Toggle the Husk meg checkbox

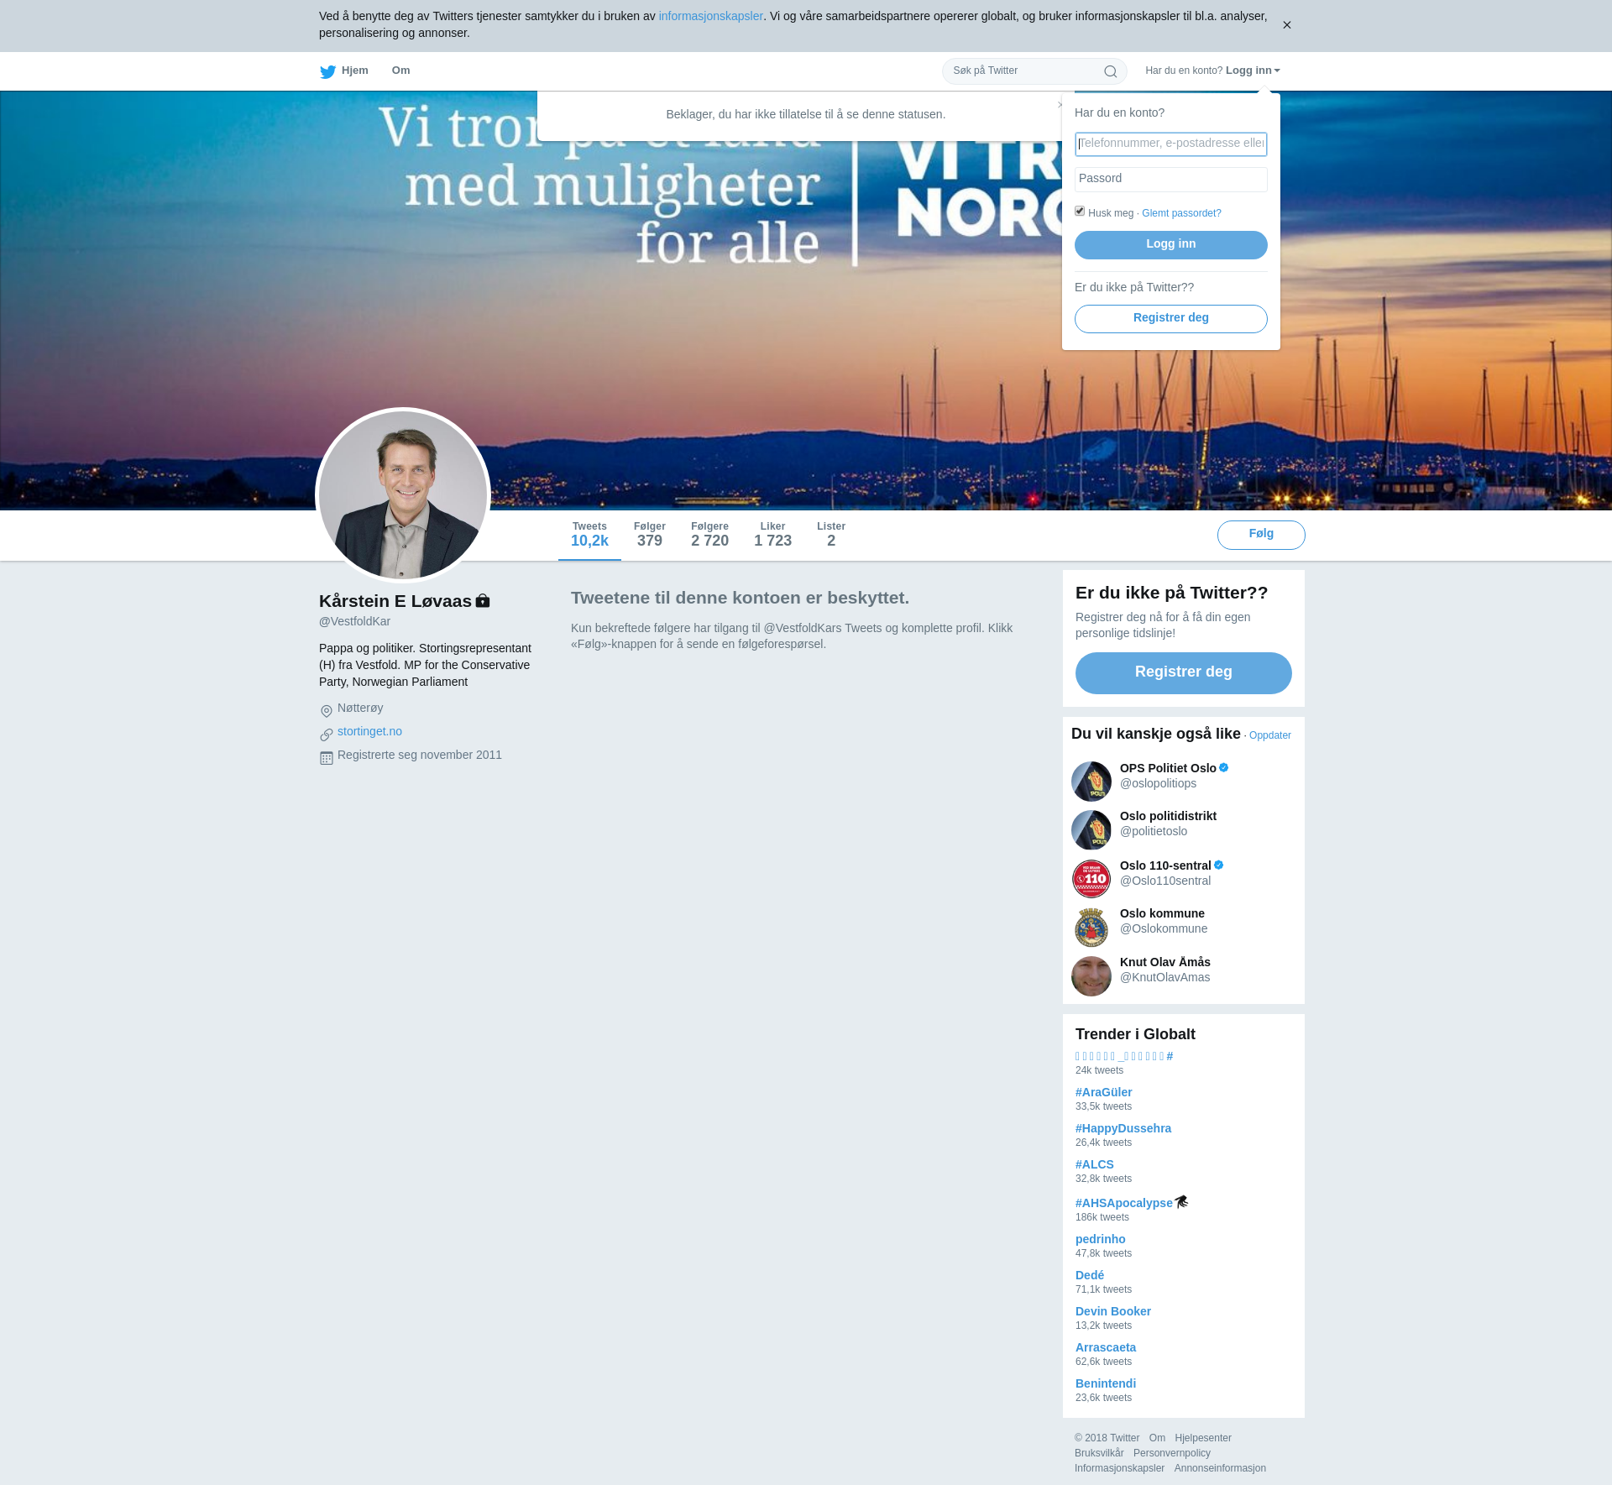(1080, 212)
